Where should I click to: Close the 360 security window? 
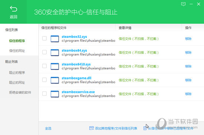(x=198, y=4)
